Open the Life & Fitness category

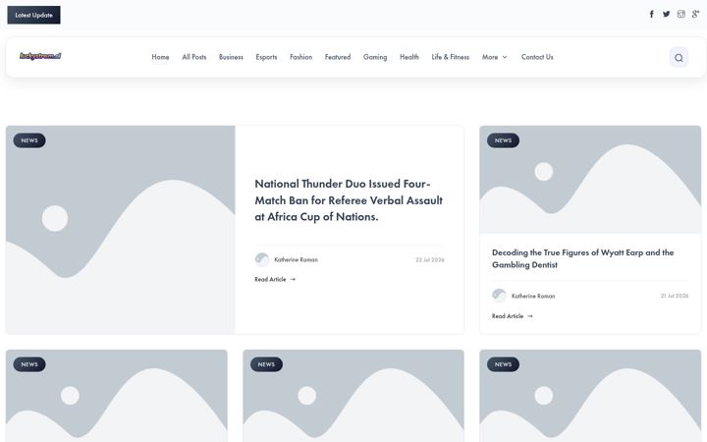click(x=450, y=57)
